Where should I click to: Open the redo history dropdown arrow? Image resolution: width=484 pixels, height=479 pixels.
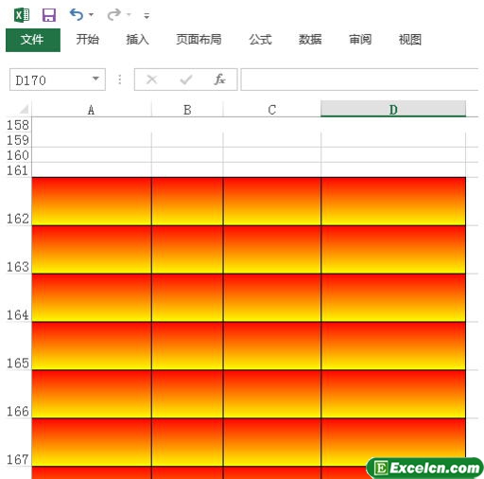[129, 14]
